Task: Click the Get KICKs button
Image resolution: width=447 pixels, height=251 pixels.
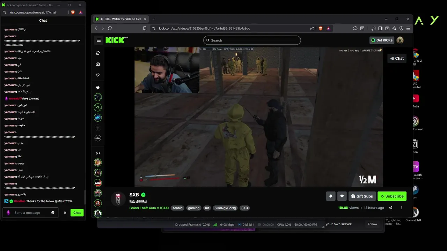Action: coord(382,40)
